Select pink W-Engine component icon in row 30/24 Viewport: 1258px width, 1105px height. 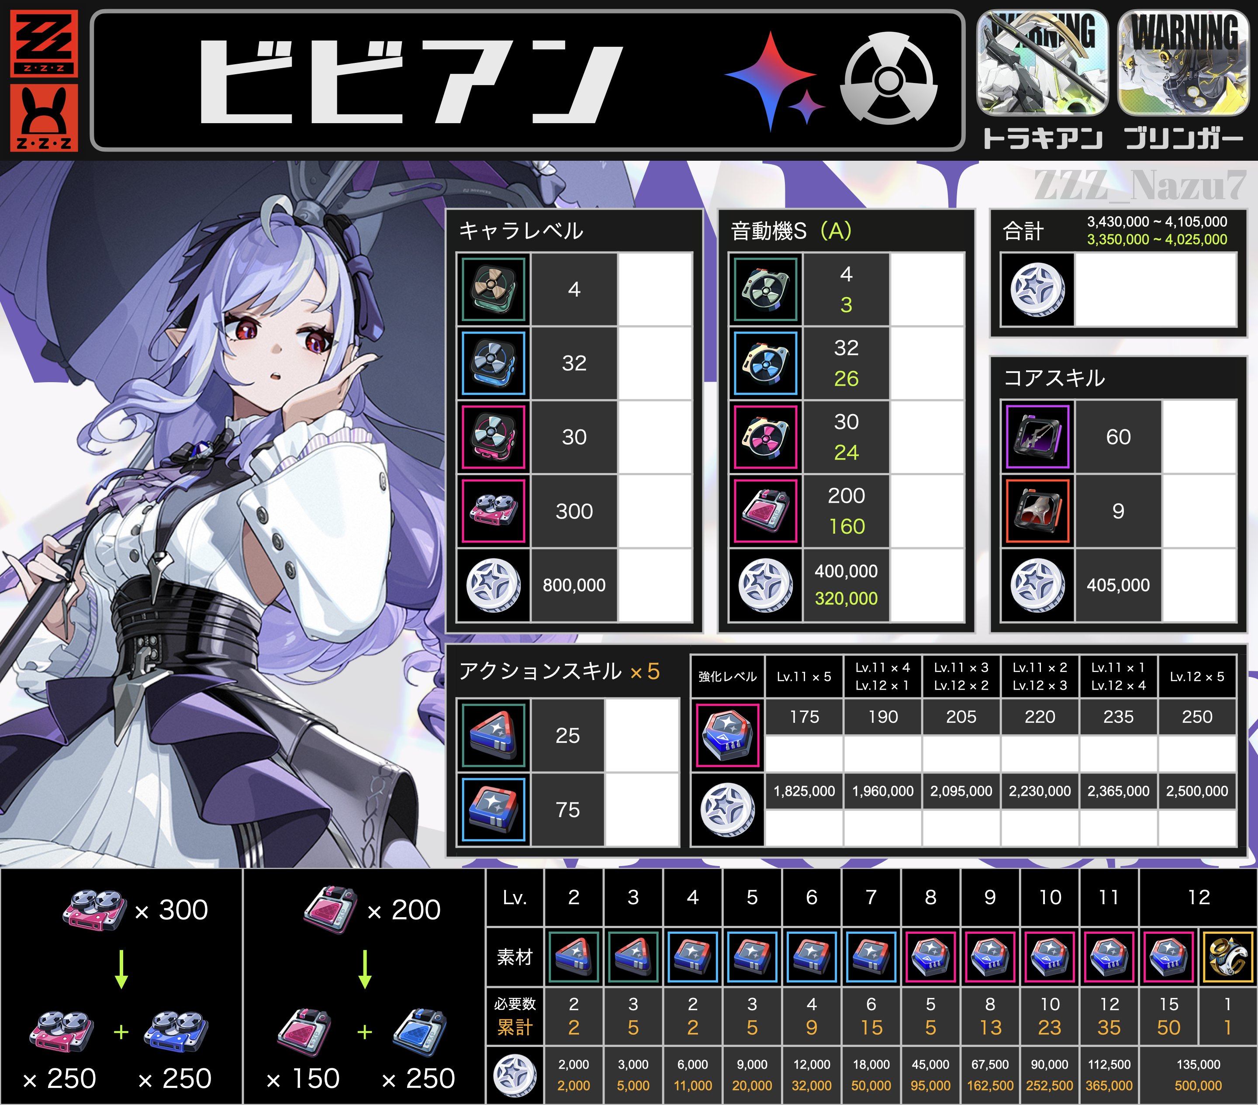coord(765,437)
